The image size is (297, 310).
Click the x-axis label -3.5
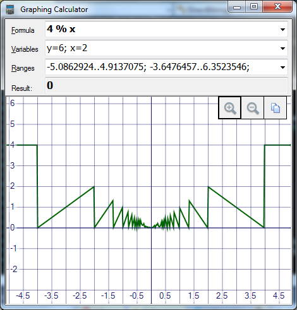coord(51,295)
